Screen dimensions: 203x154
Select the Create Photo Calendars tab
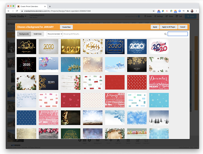click(32, 6)
